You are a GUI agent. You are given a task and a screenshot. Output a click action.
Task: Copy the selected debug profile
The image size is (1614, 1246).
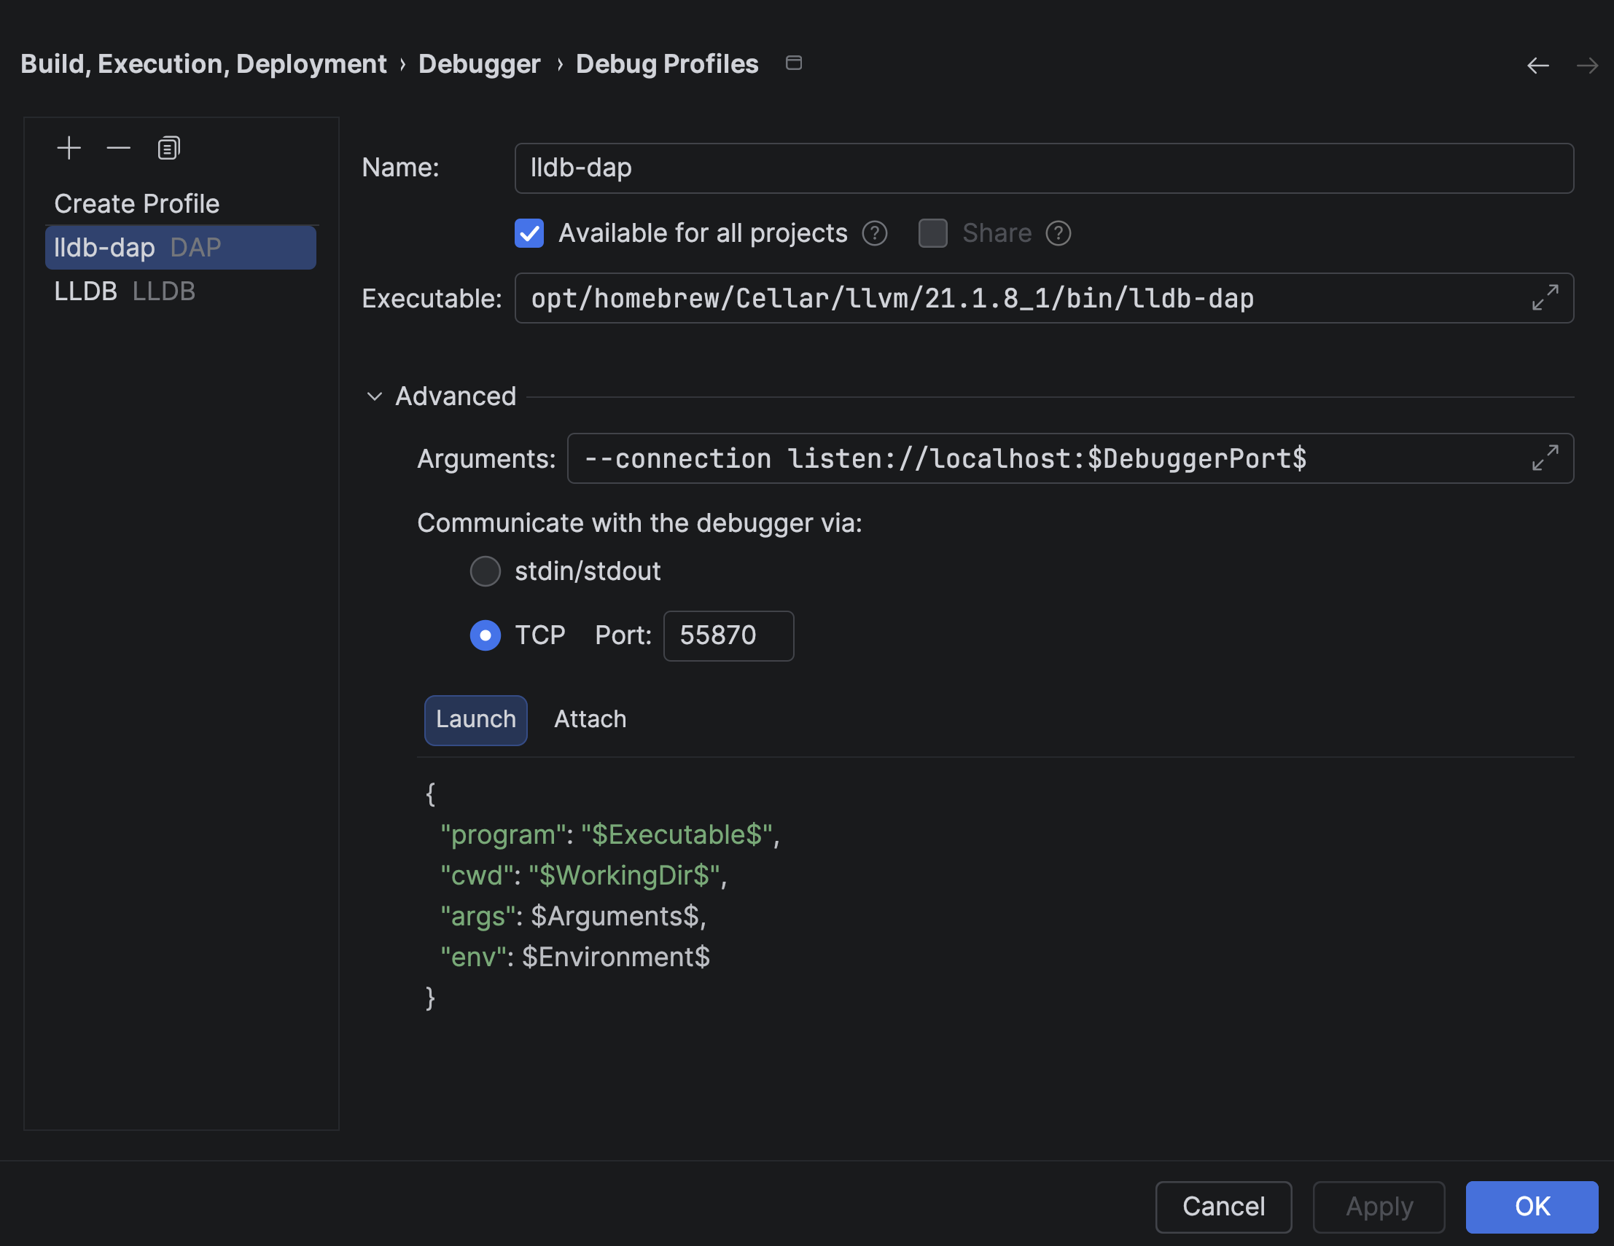click(168, 149)
